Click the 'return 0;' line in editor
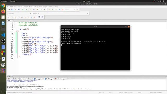 [27, 54]
